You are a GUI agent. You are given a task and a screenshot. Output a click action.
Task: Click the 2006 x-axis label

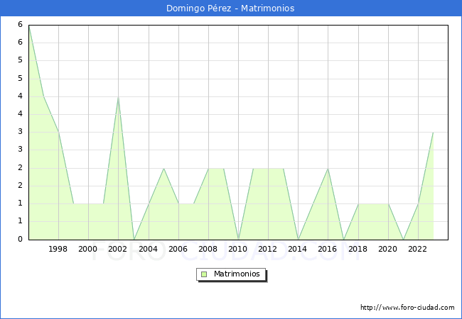178,249
